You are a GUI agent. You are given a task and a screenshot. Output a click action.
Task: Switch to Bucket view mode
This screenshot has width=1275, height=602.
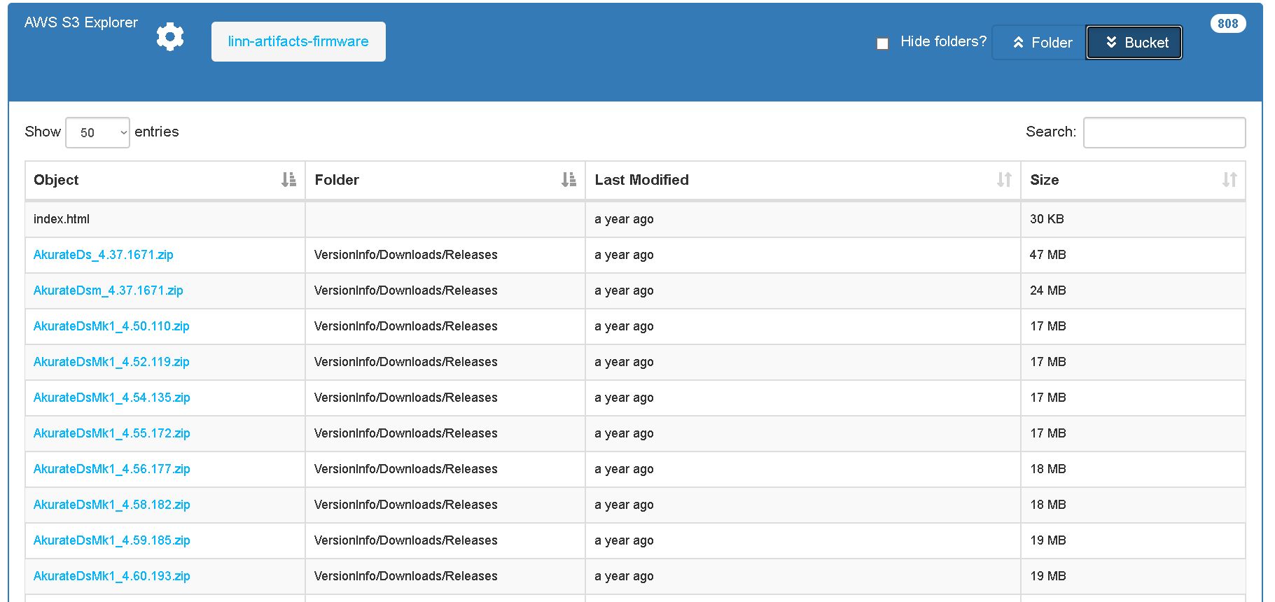pos(1134,43)
